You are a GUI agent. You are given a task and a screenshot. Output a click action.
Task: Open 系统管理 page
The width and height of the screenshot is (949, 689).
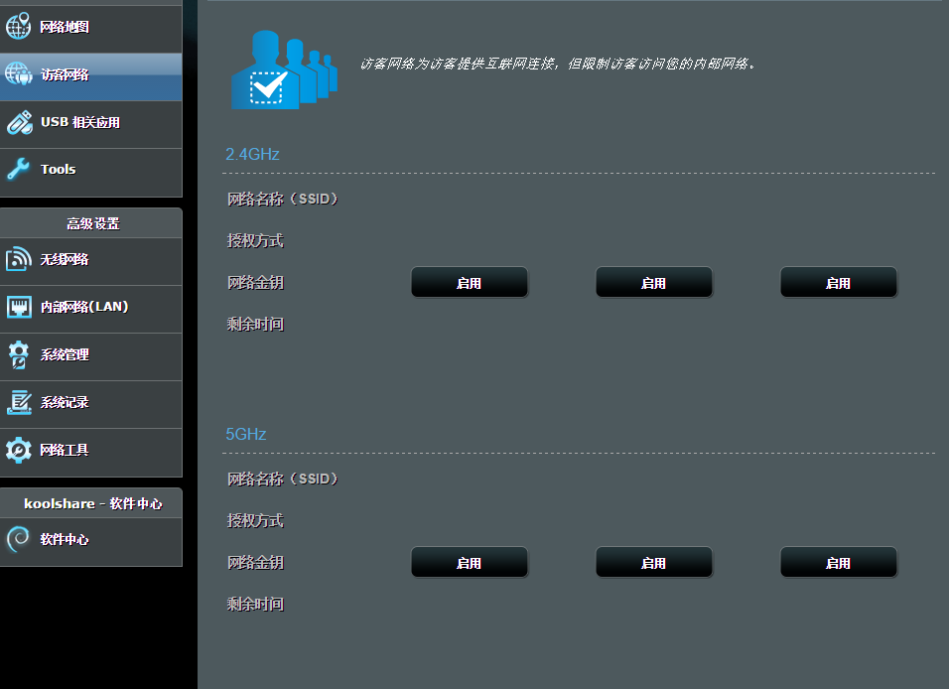[x=90, y=357]
